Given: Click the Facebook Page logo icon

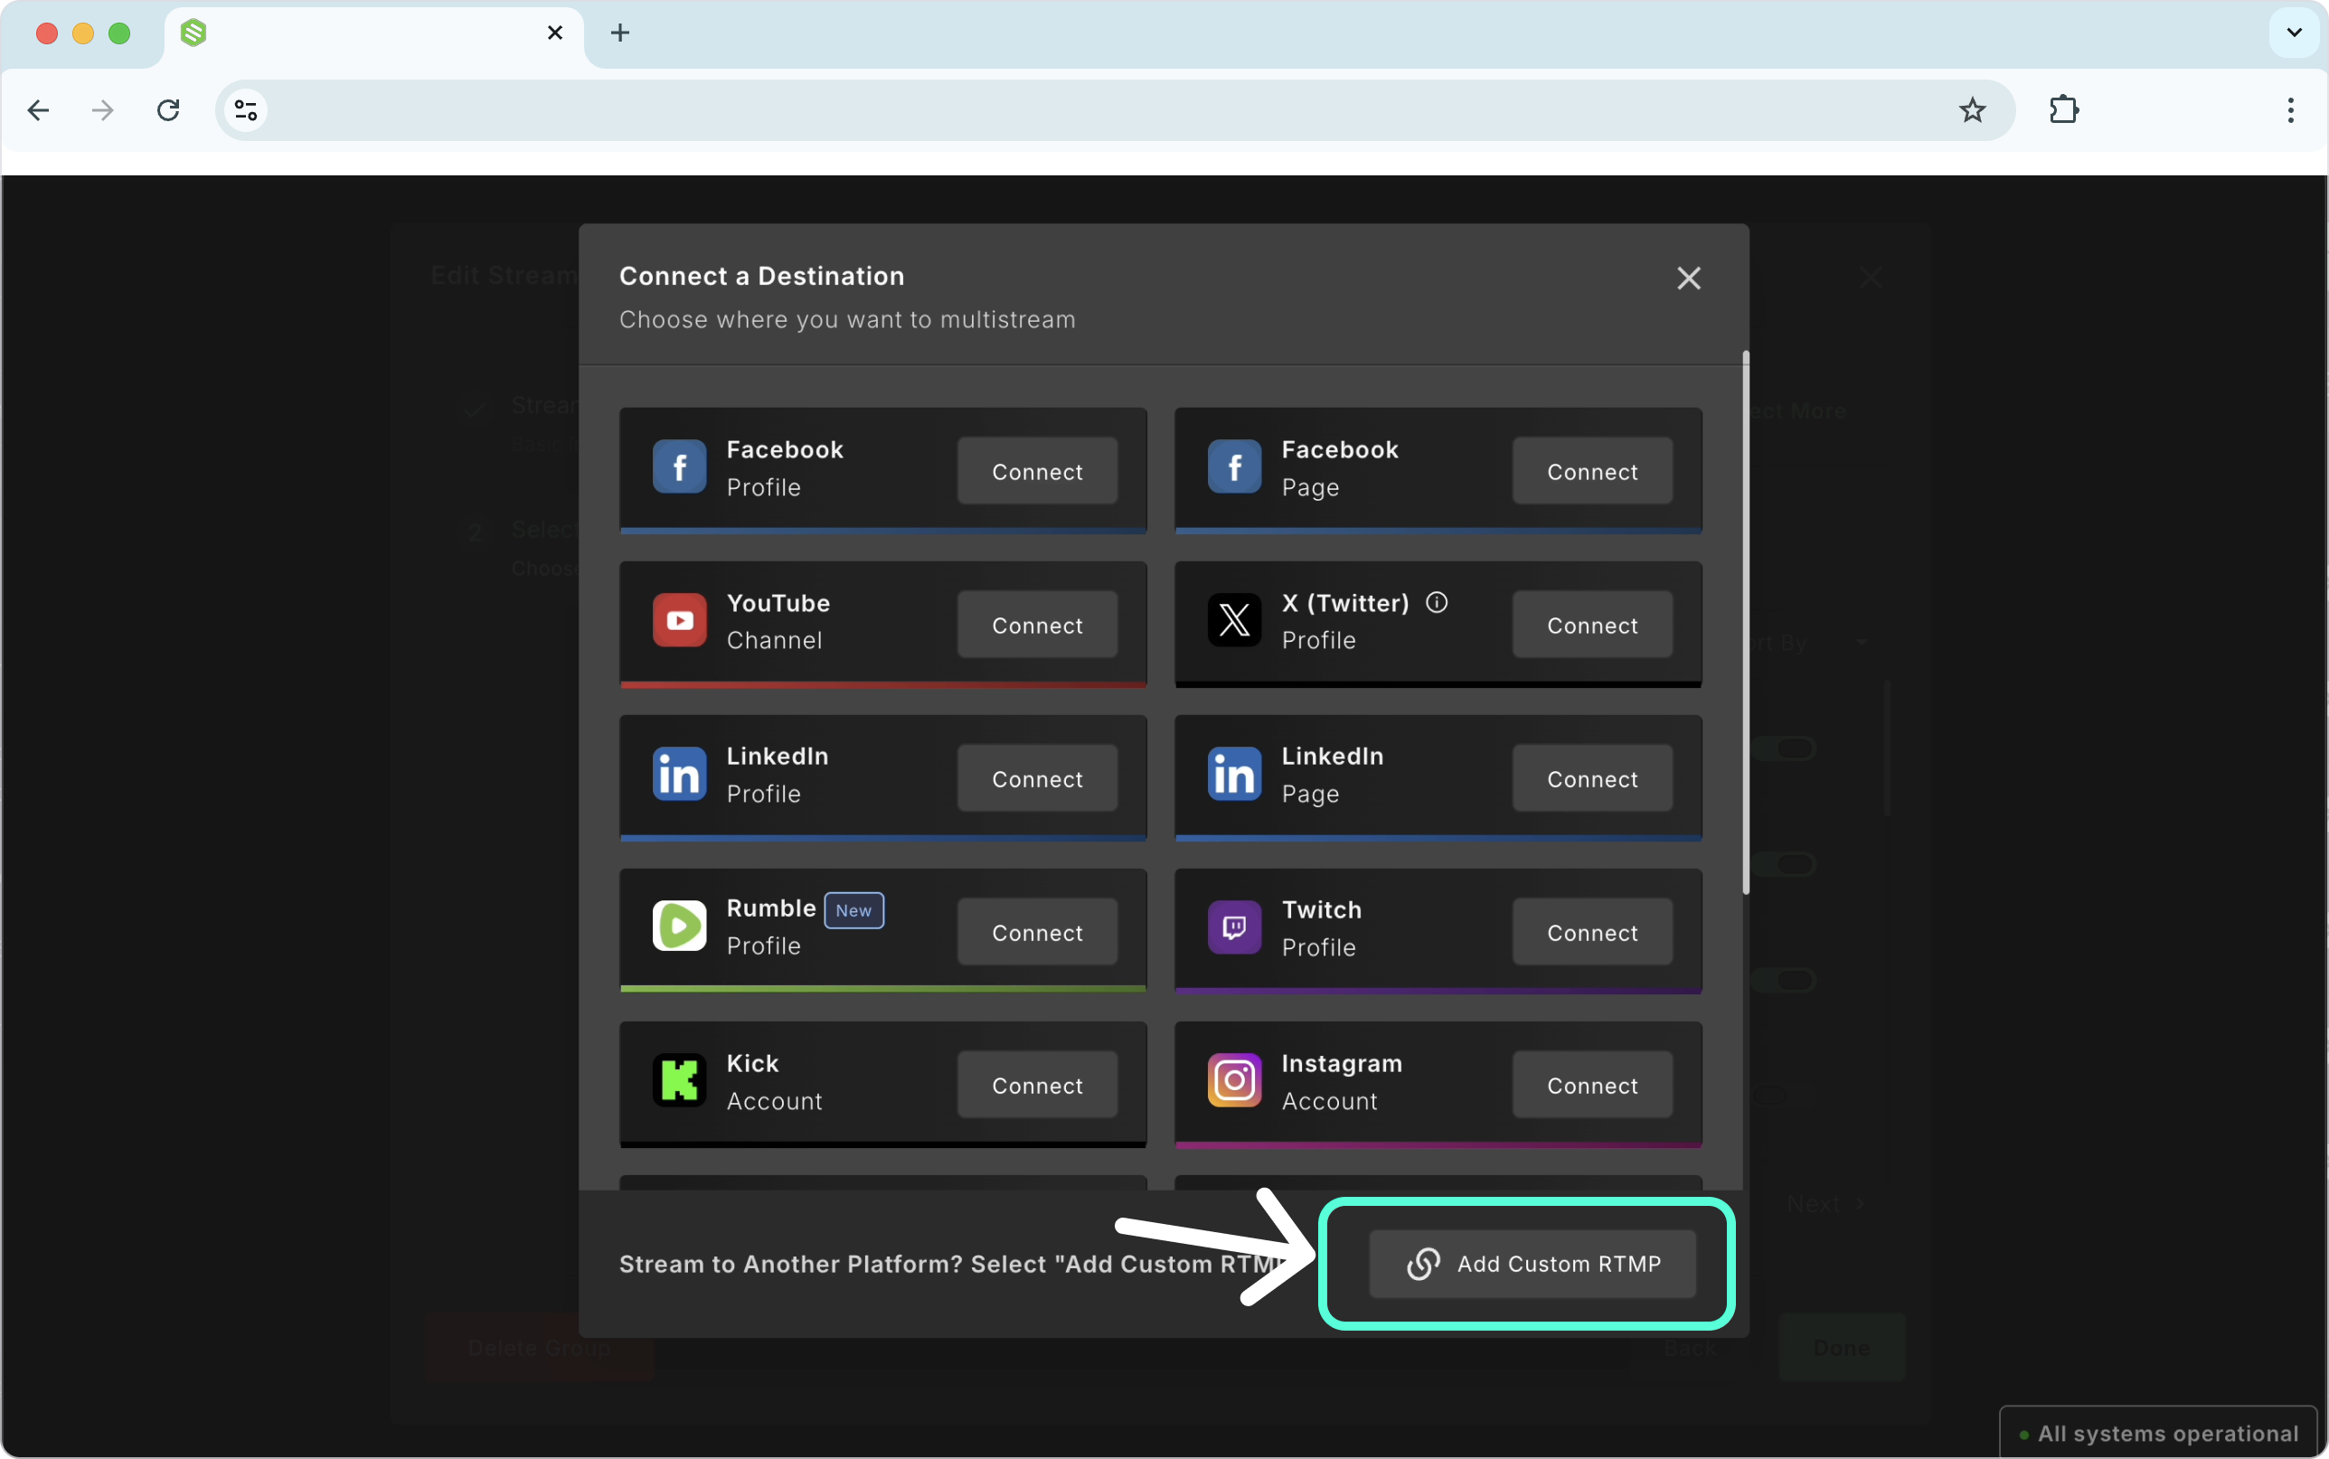Looking at the screenshot, I should (1234, 468).
